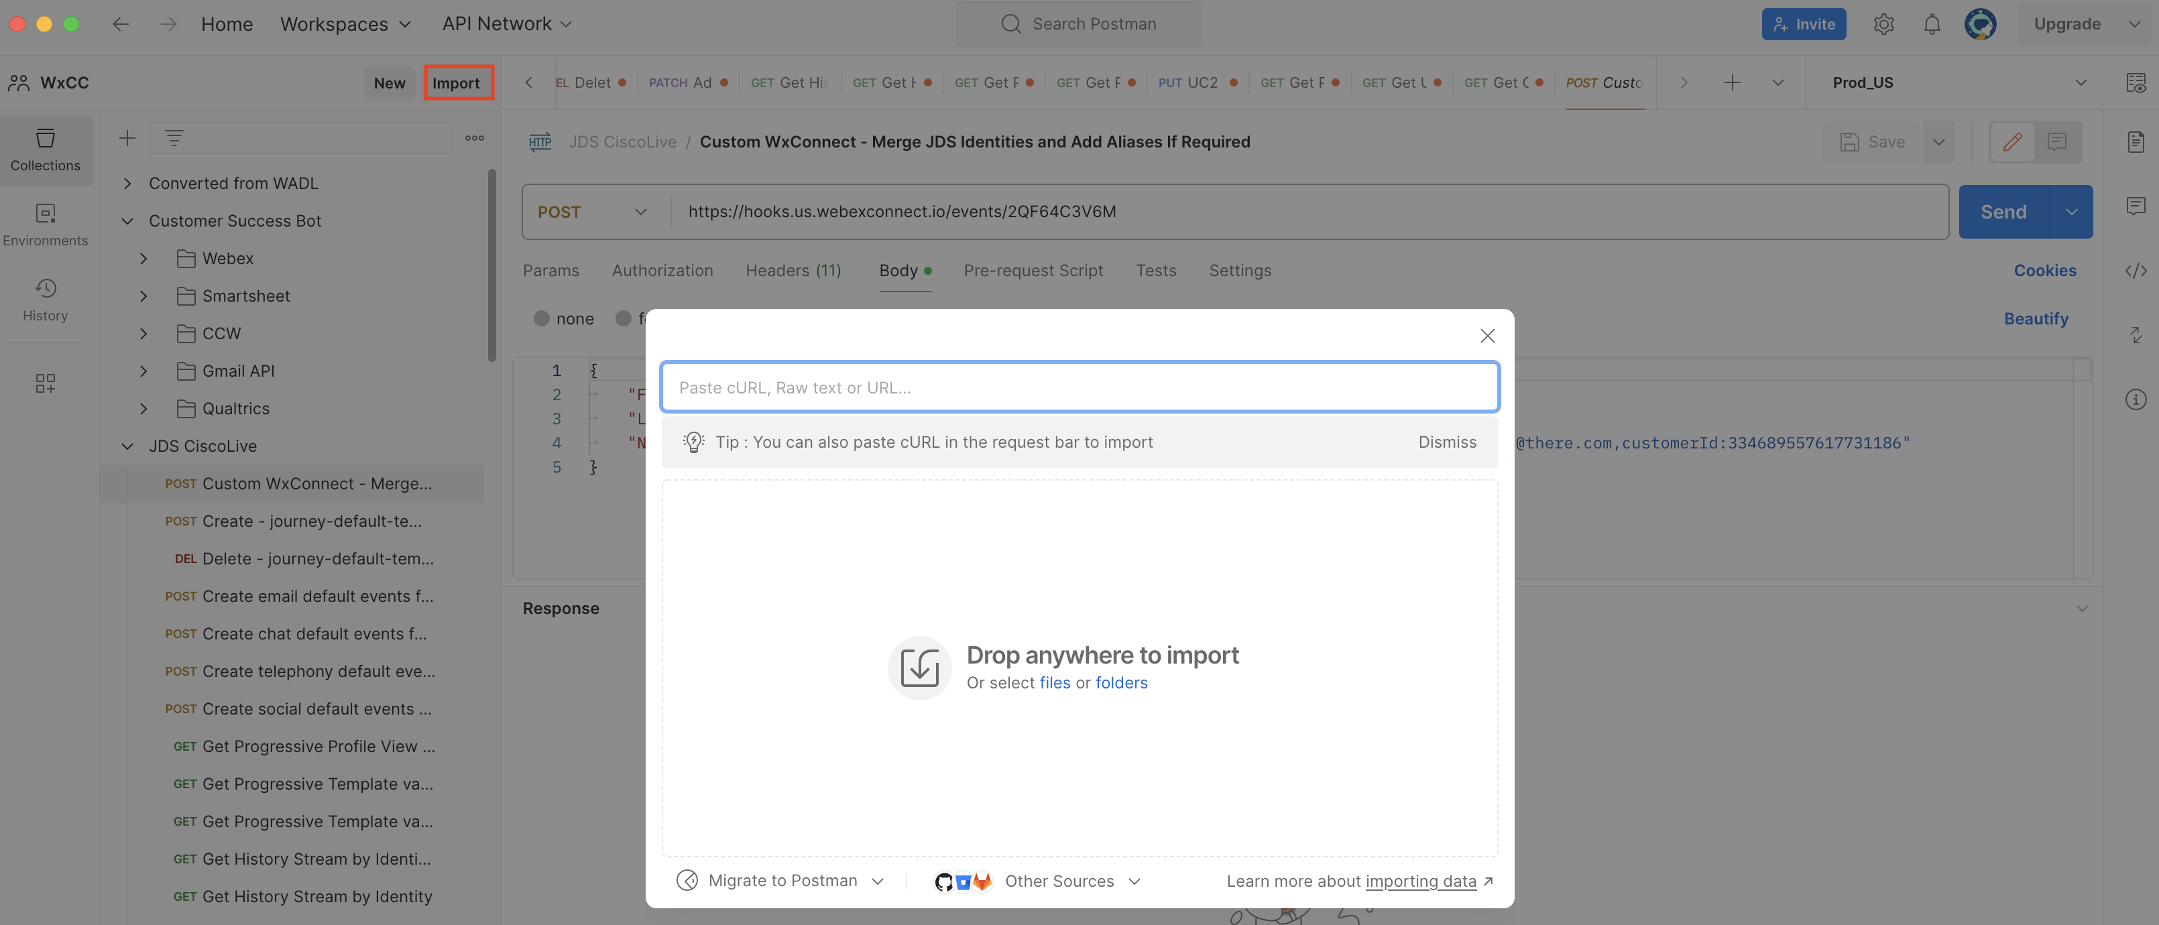Collapse the Response pane chevron
2159x925 pixels.
(x=2082, y=609)
